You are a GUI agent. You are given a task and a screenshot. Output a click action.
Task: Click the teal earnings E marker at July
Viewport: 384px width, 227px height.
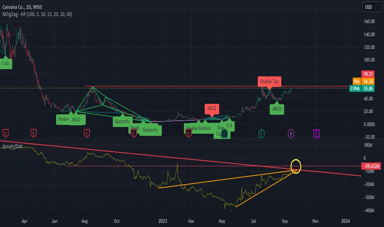(x=261, y=133)
